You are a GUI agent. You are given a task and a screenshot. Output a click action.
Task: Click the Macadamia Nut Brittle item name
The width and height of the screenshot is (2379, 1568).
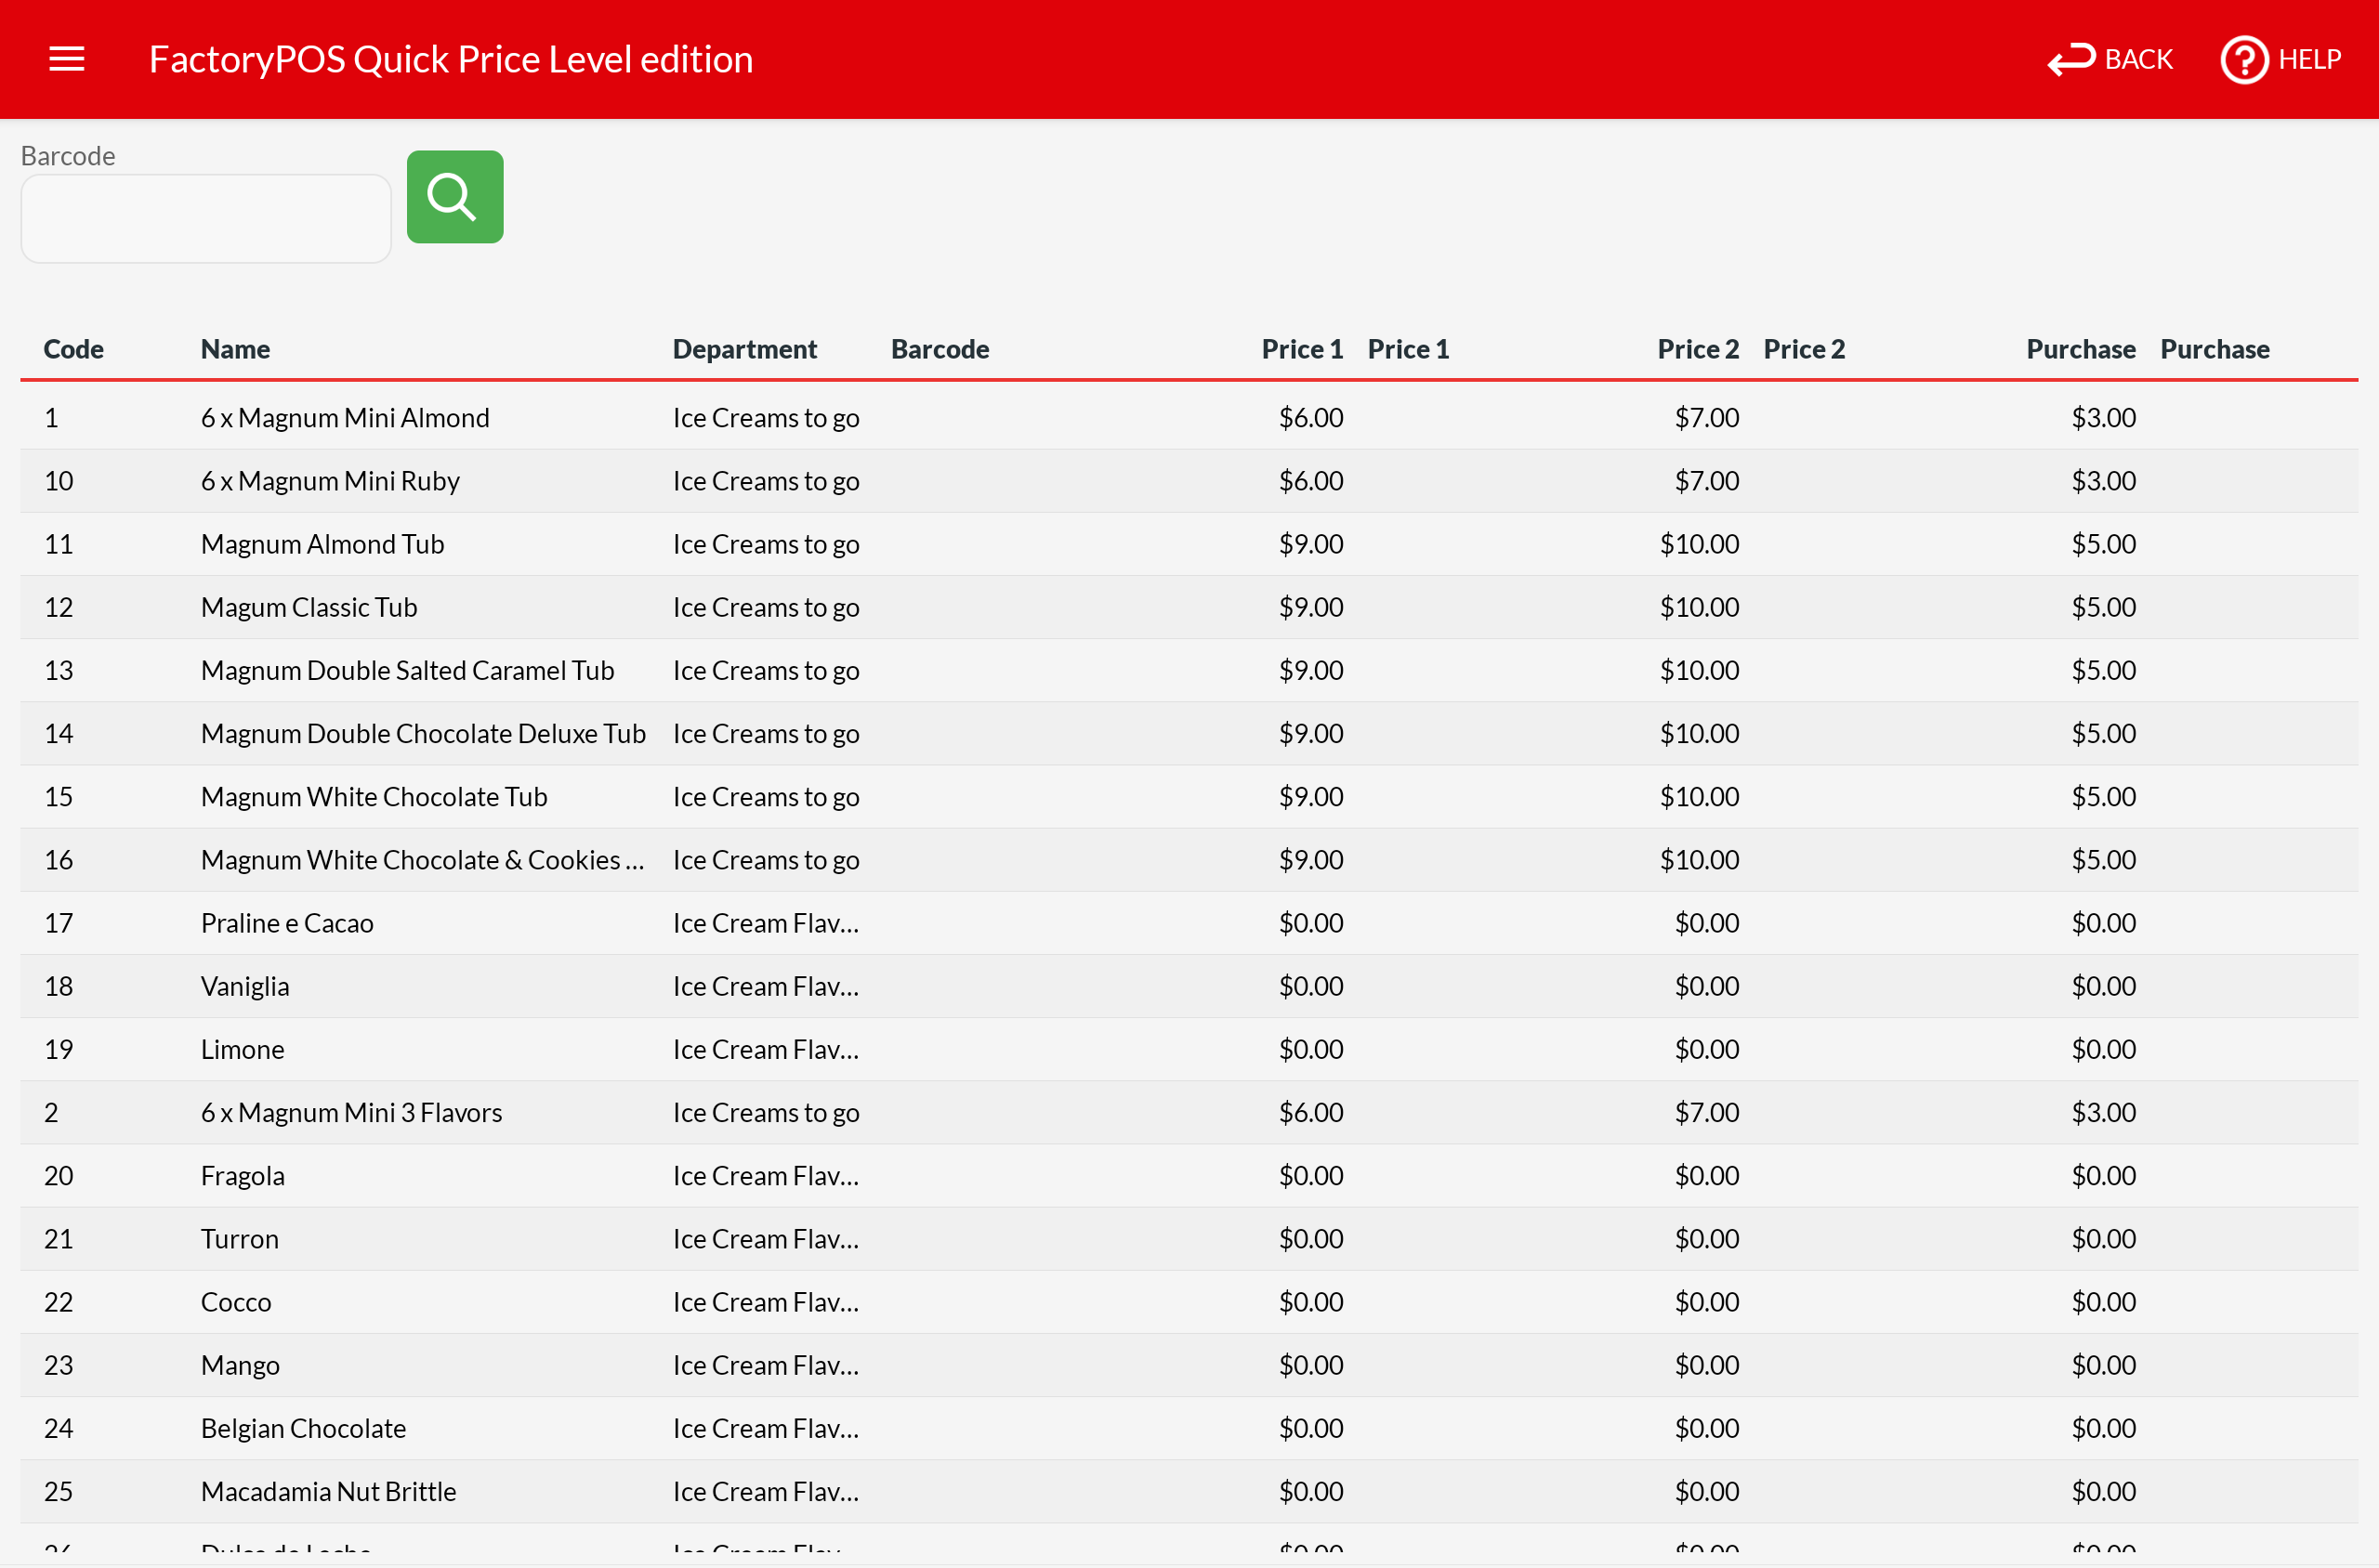tap(328, 1491)
